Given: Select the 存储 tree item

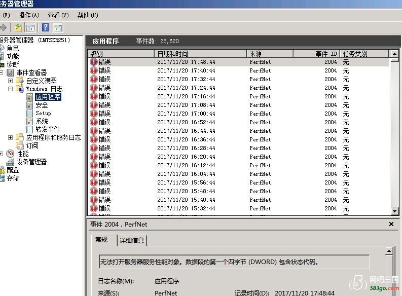Looking at the screenshot, I should [13, 178].
